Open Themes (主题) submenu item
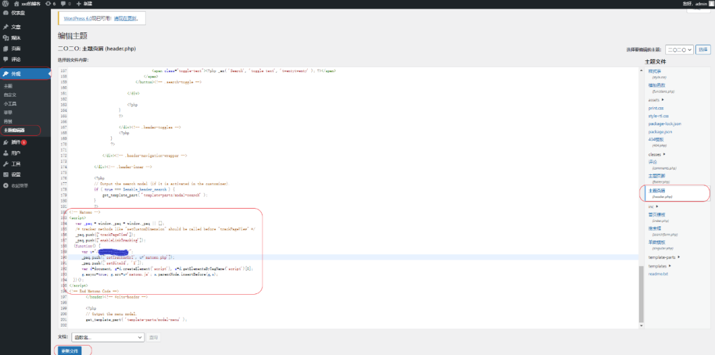 pos(8,86)
